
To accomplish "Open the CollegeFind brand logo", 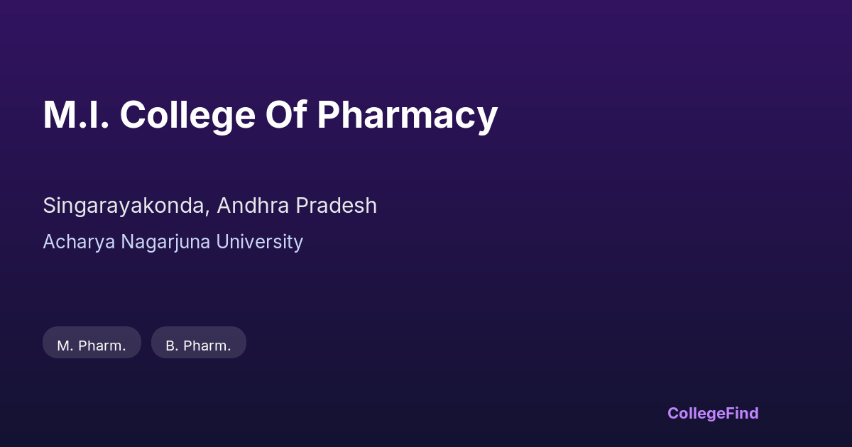I will pyautogui.click(x=713, y=413).
